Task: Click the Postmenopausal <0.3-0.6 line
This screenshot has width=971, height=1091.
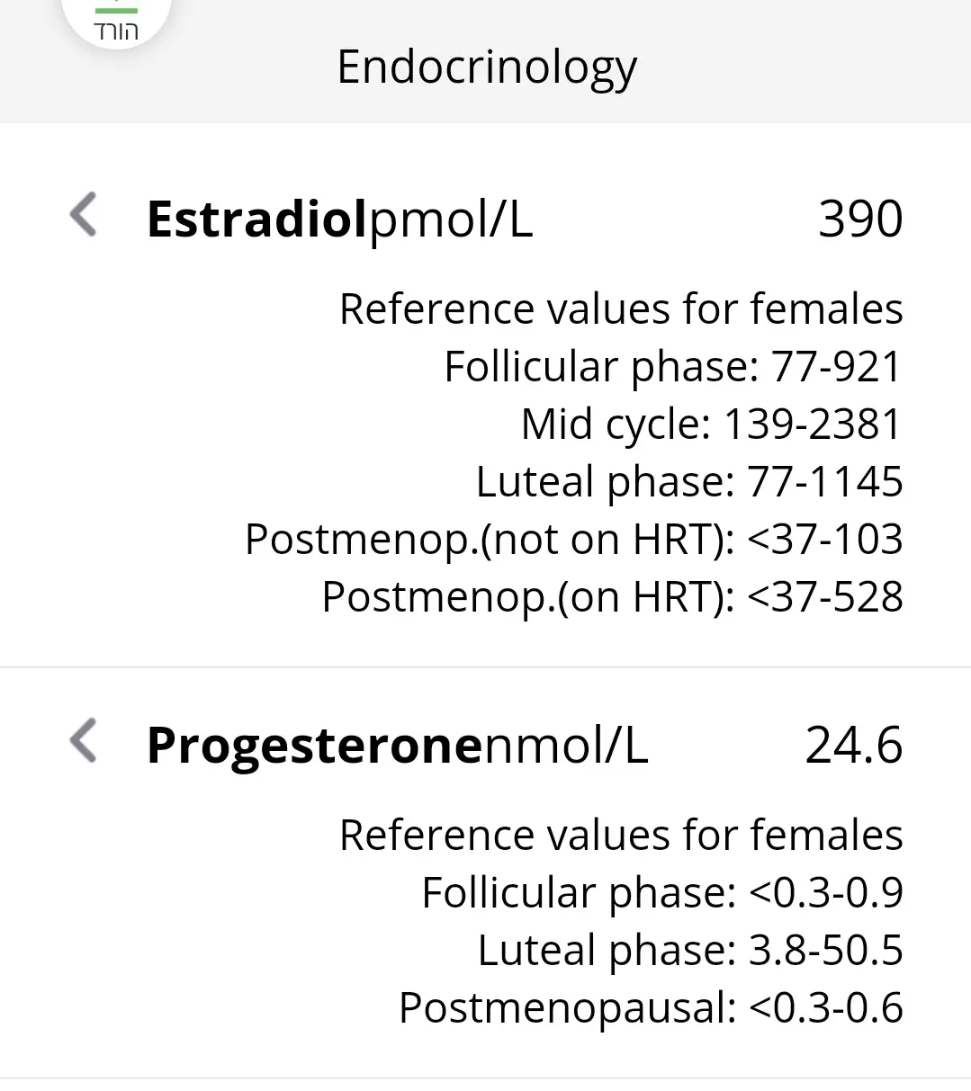Action: 651,1007
